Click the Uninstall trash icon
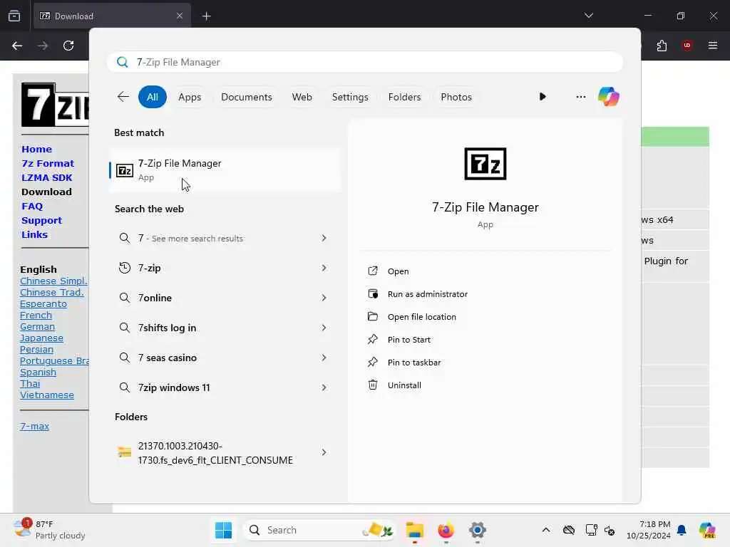Screen dimensions: 730x547 [372, 385]
